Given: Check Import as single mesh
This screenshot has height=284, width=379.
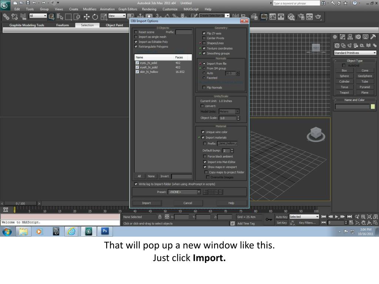Looking at the screenshot, I should tap(136, 37).
